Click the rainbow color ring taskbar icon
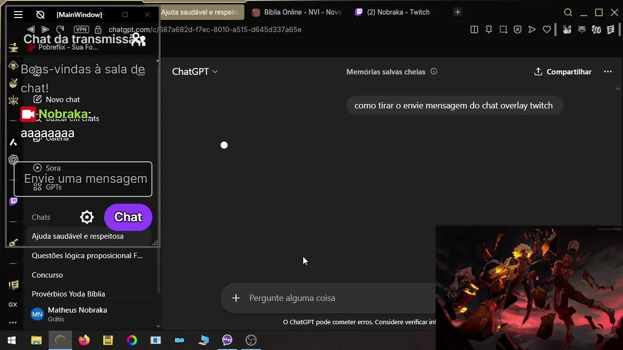The image size is (623, 350). point(132,340)
